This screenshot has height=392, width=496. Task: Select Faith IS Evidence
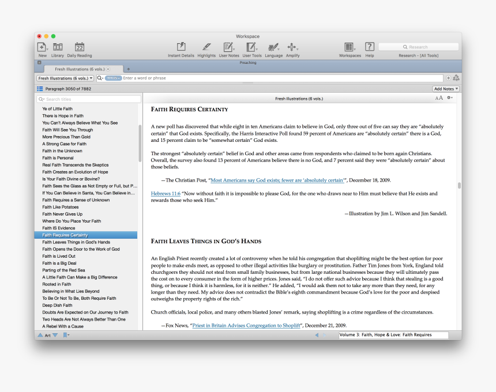pyautogui.click(x=59, y=228)
